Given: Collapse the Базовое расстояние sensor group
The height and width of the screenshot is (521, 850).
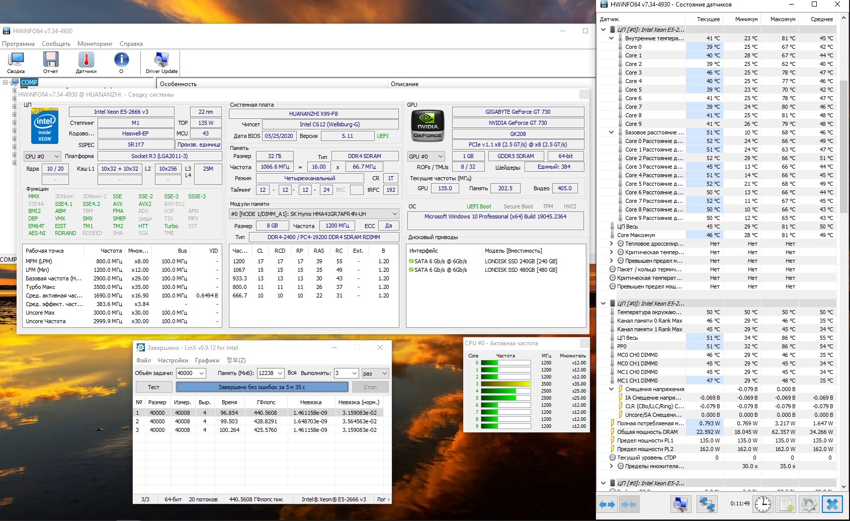Looking at the screenshot, I should pyautogui.click(x=612, y=132).
